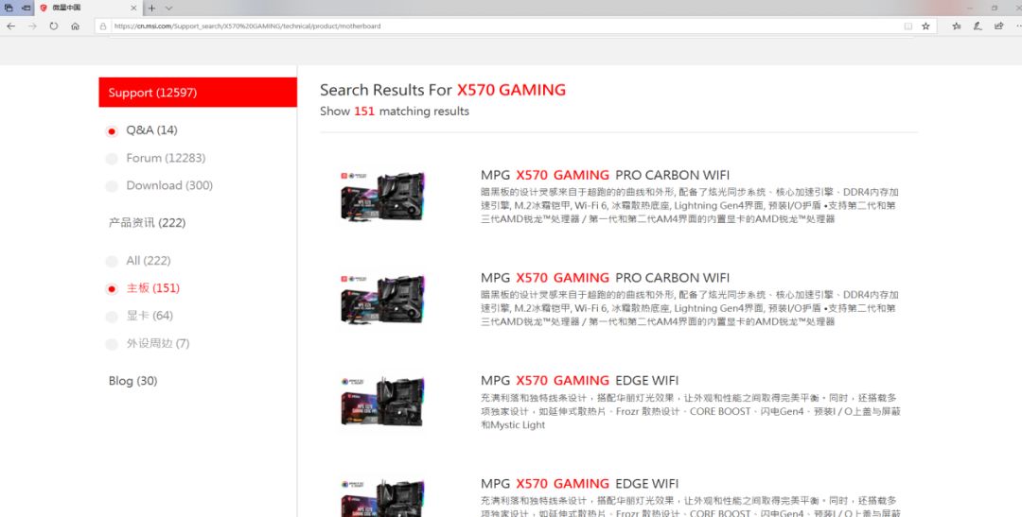Screen dimensions: 1022x517
Task: Open first MPG X570 GAMING EDGE WIFI title
Action: [x=579, y=380]
